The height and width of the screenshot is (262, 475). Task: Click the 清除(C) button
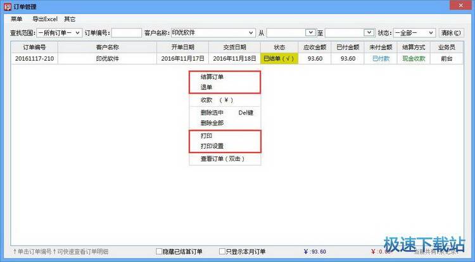(x=451, y=33)
